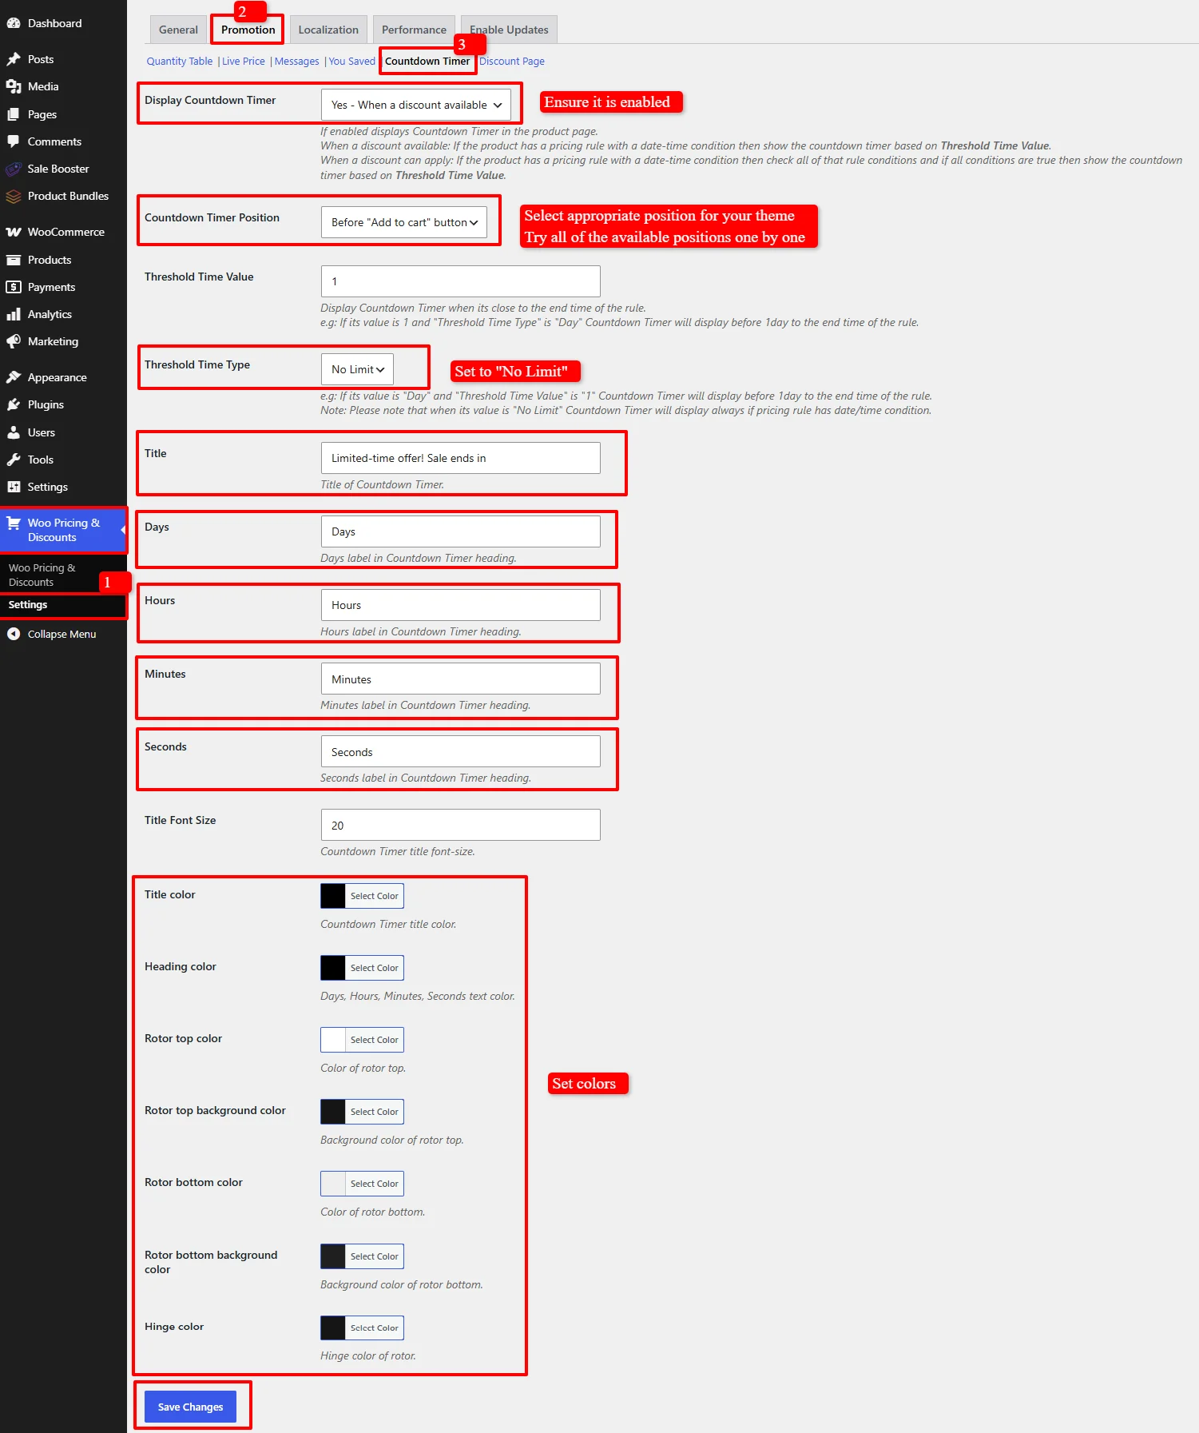
Task: Click the Heading color swatch
Action: tap(333, 968)
